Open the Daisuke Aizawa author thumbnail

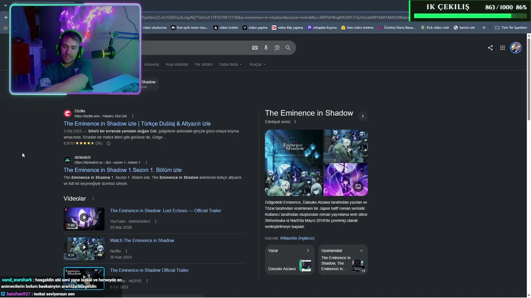tap(305, 265)
